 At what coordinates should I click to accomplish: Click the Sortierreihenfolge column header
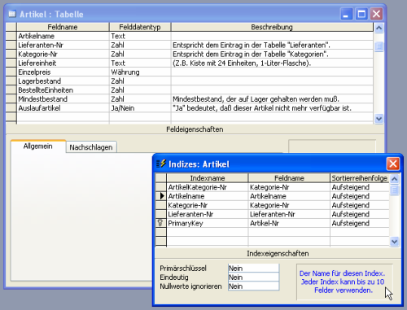[x=360, y=178]
